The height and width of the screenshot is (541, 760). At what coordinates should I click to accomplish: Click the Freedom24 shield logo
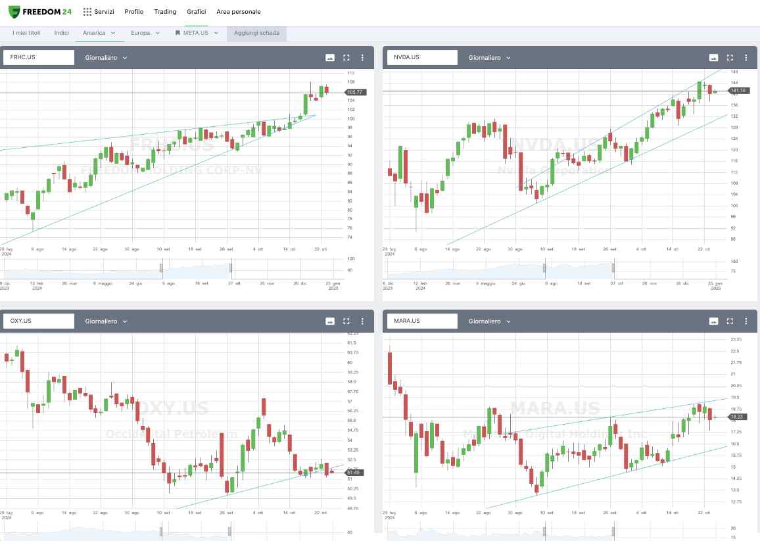14,12
